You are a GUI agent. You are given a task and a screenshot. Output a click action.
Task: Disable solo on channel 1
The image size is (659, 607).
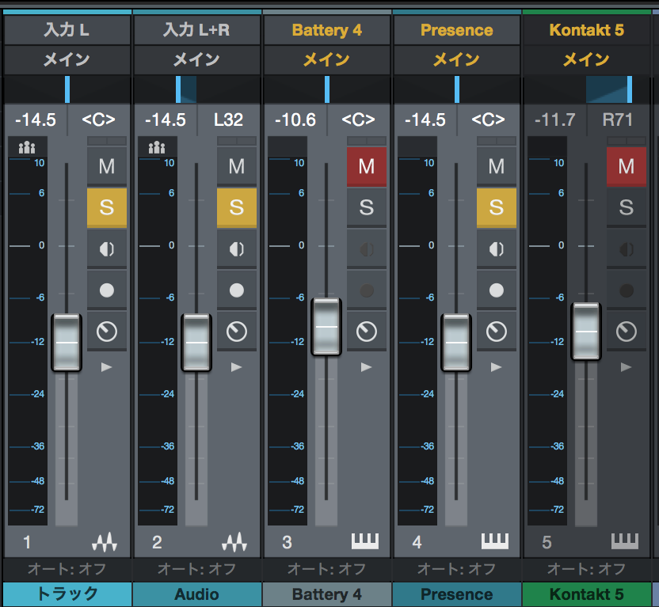point(107,207)
